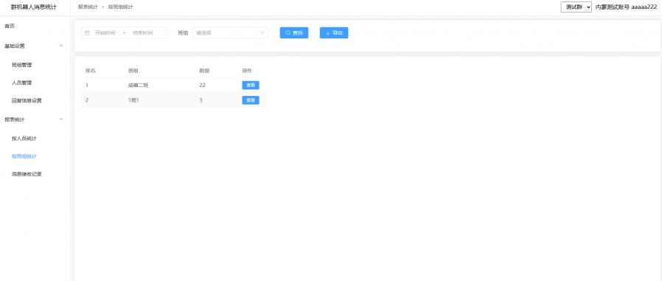Click 查看 button for 1班1 row

[x=251, y=100]
